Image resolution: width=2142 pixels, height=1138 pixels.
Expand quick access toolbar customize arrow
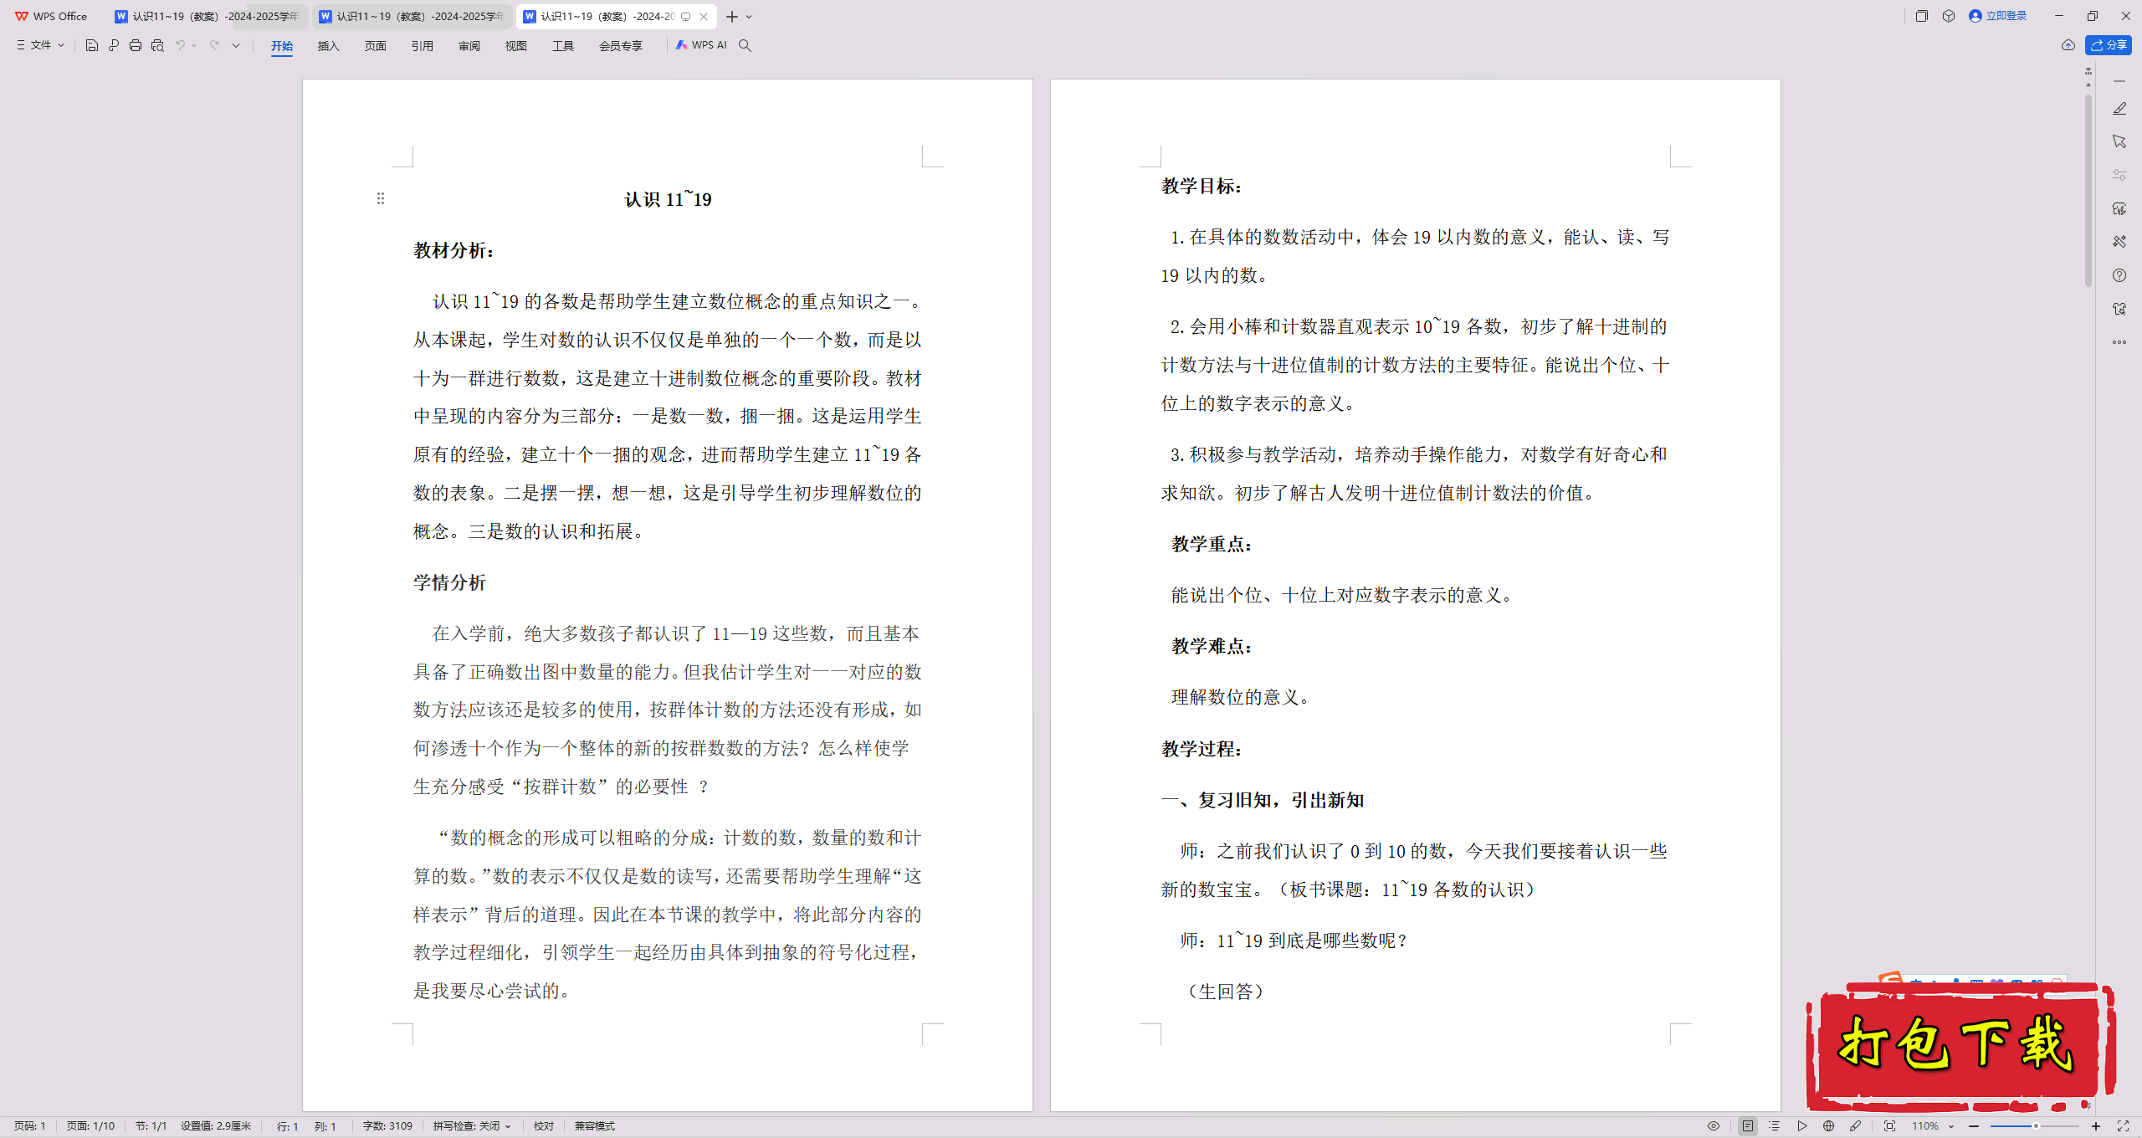click(236, 45)
